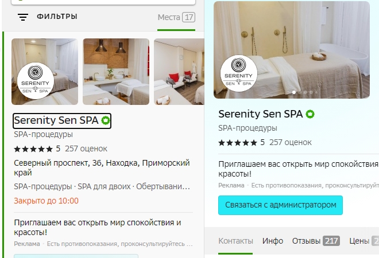Click the star rating in the detail panel
This screenshot has width=379, height=258.
pyautogui.click(x=238, y=143)
